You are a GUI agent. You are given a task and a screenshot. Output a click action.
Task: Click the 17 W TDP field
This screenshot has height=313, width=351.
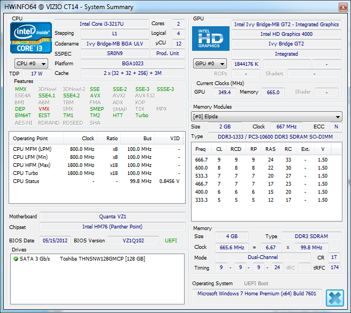coord(37,74)
